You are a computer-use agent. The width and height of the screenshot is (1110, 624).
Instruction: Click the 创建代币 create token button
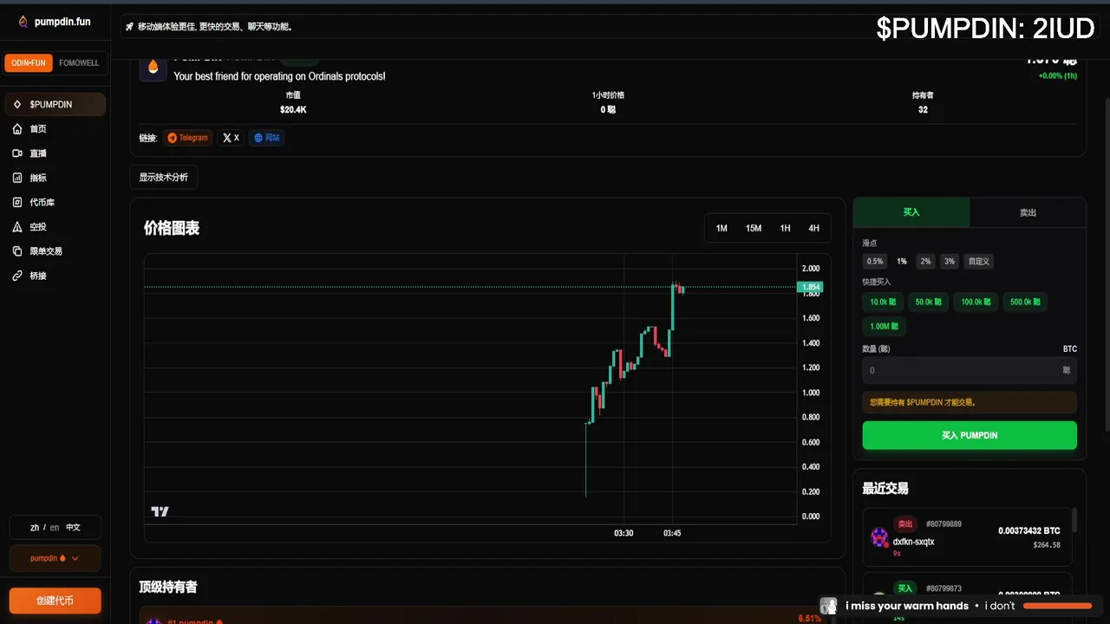coord(55,601)
